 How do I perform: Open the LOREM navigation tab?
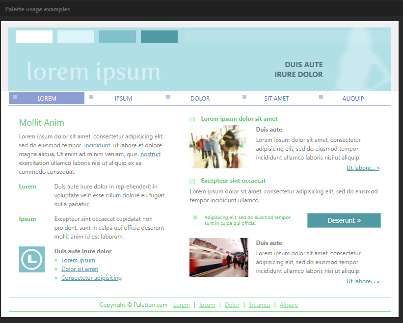[x=47, y=99]
